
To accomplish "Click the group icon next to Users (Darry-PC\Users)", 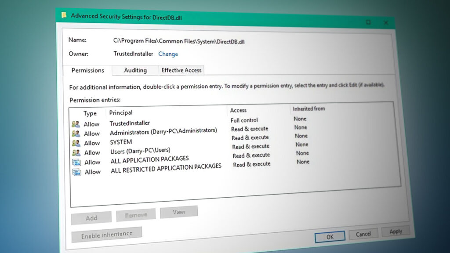I will coord(76,152).
